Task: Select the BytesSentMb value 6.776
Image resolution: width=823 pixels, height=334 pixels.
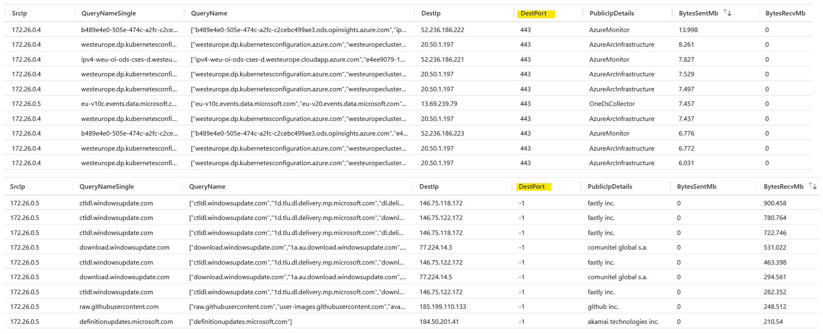Action: [x=686, y=134]
